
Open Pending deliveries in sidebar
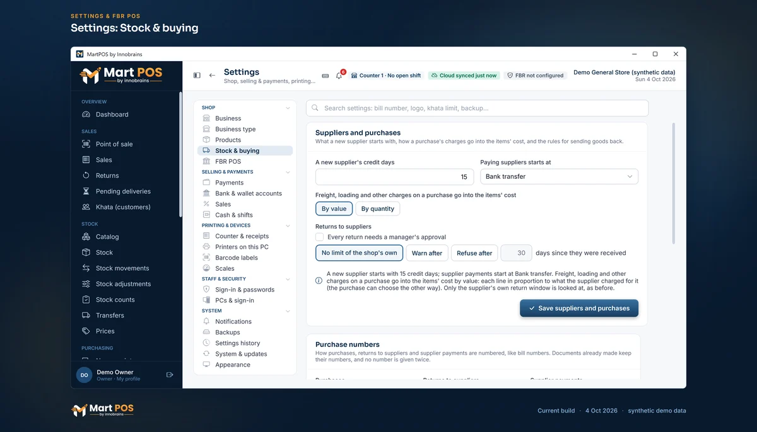tap(126, 191)
